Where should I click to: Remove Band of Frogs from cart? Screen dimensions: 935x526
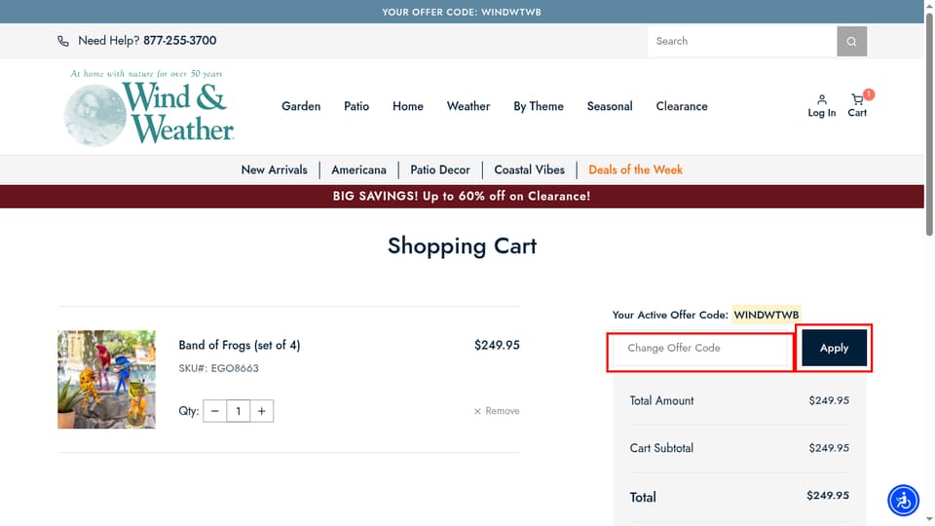pyautogui.click(x=496, y=411)
